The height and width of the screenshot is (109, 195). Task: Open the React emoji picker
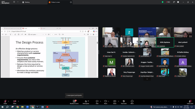pos(106,102)
